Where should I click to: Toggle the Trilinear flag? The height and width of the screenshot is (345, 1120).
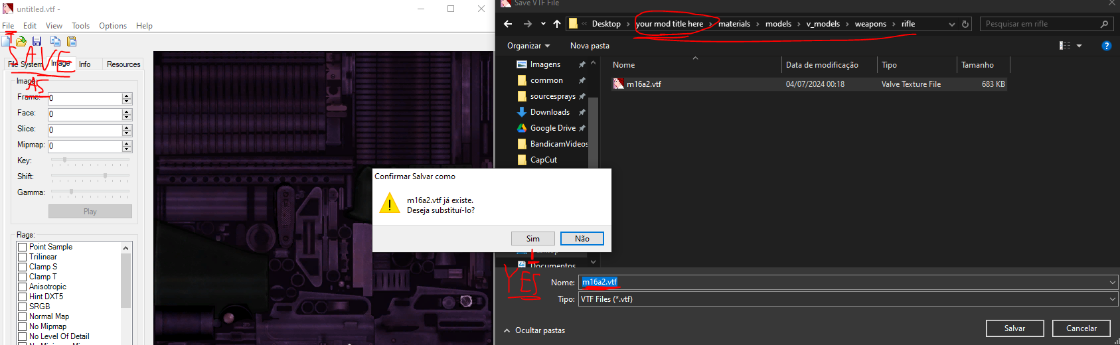[22, 257]
